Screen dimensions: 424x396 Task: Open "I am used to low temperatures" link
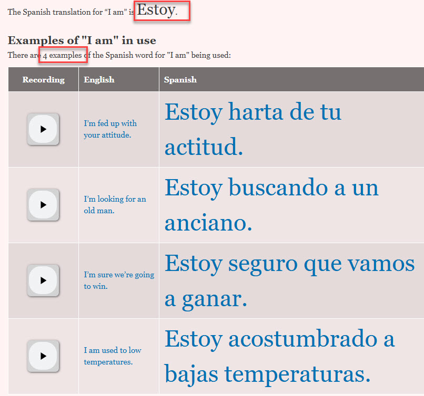pos(112,356)
